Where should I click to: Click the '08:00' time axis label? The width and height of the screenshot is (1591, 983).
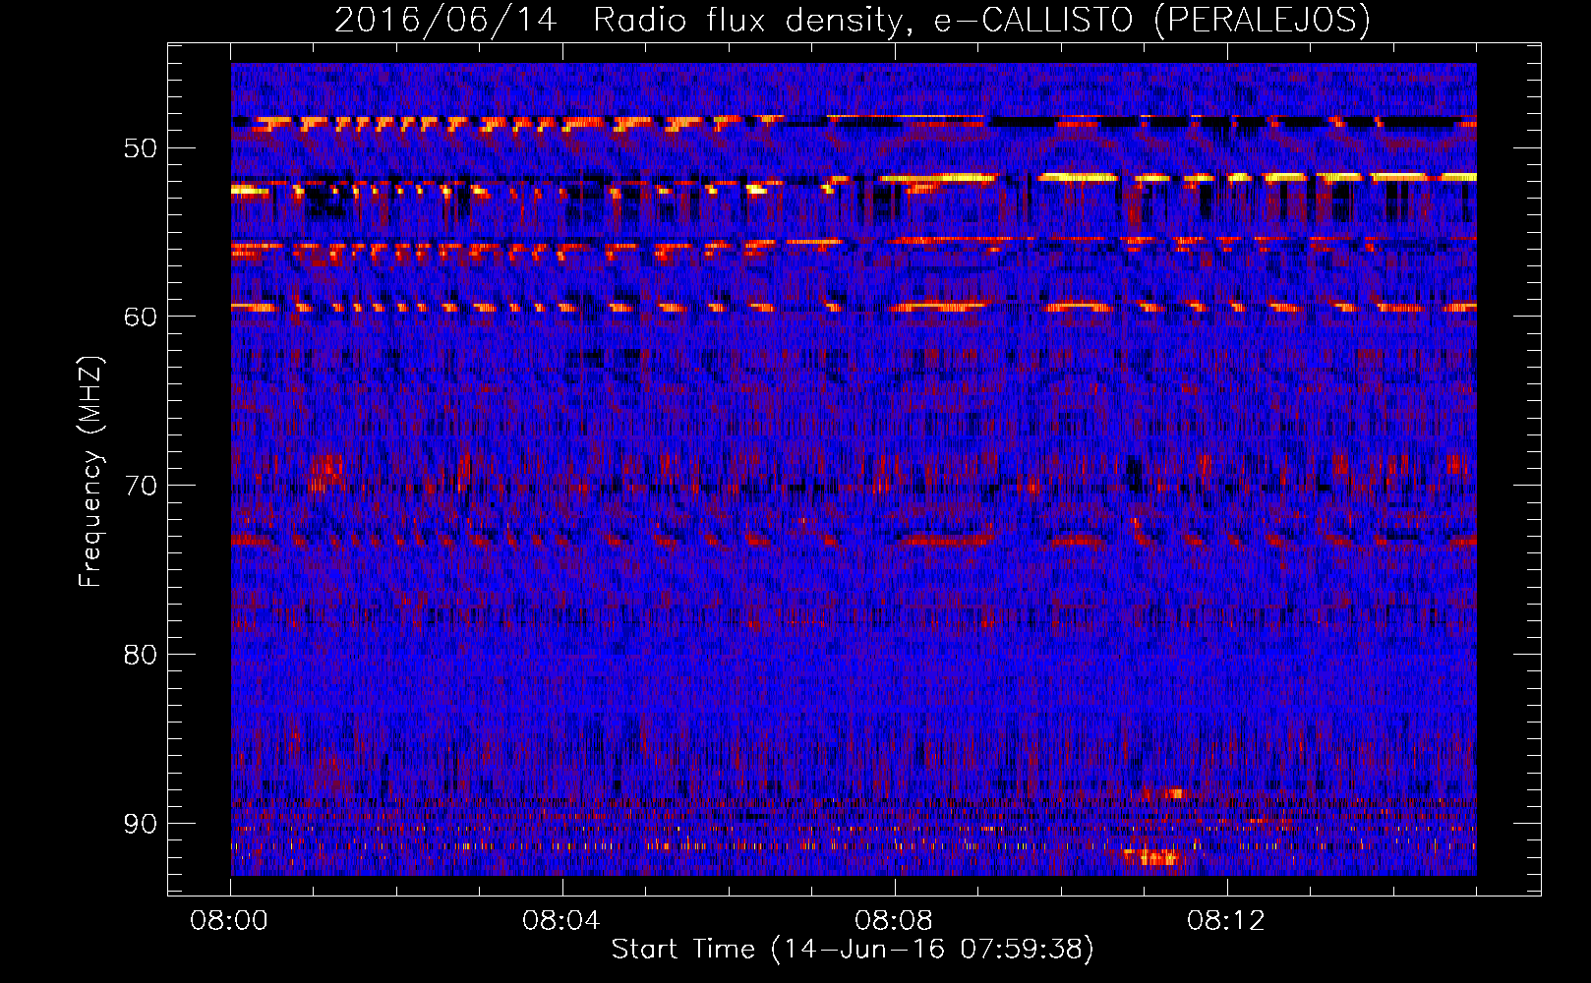click(229, 921)
